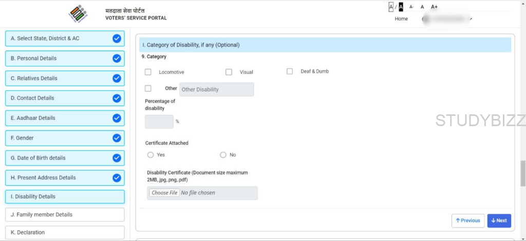Click the Previous button

[467, 220]
